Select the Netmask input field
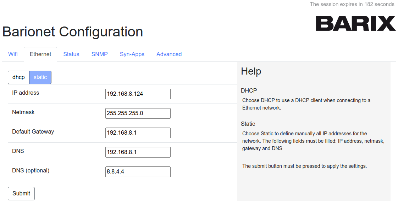Viewport: 398px width, 206px height. pyautogui.click(x=138, y=113)
